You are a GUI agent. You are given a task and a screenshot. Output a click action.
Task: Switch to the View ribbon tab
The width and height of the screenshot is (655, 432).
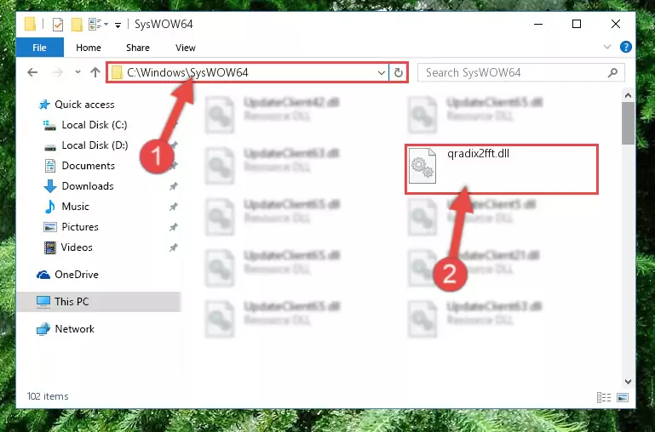186,48
